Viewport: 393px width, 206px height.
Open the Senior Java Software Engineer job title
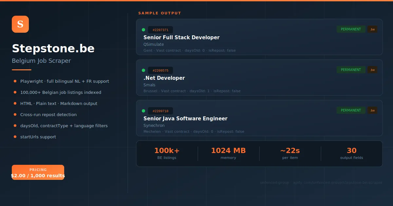tap(185, 118)
